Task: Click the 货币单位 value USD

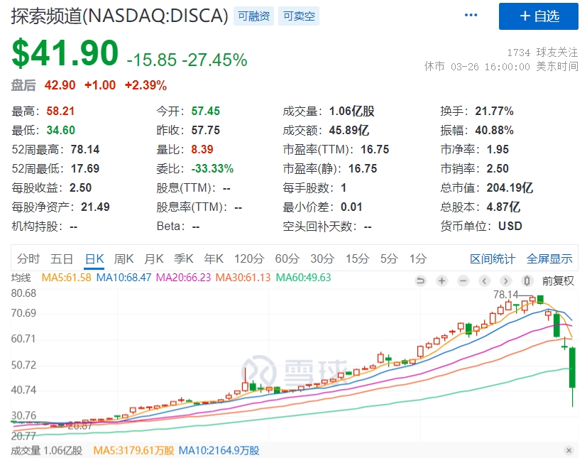Action: (x=510, y=226)
